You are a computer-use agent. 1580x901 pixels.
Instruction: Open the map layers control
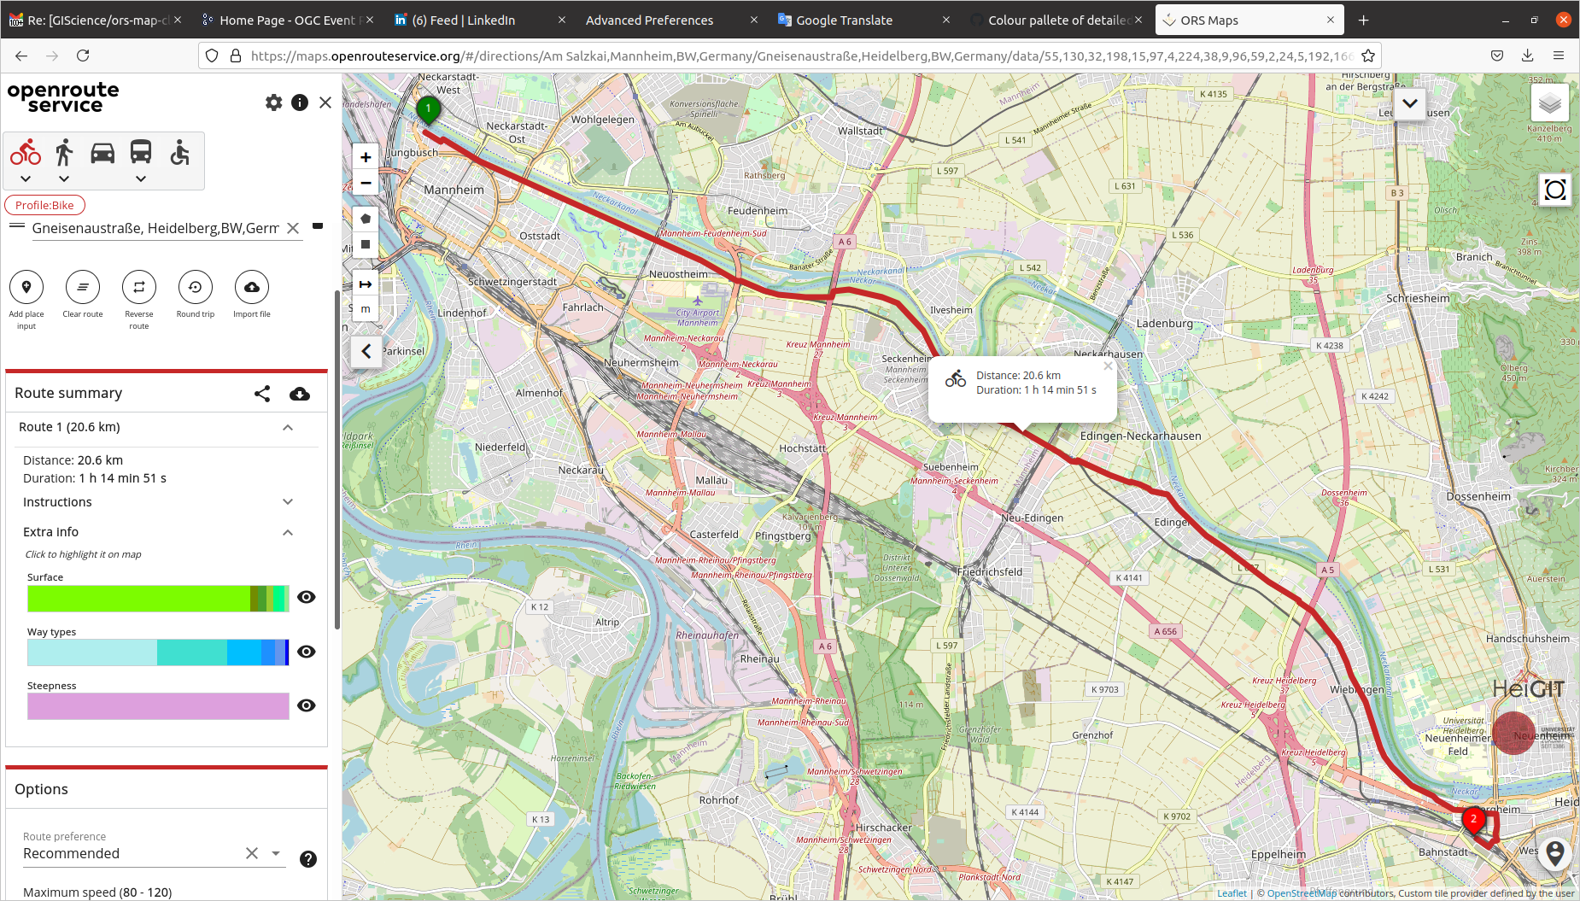click(x=1550, y=104)
